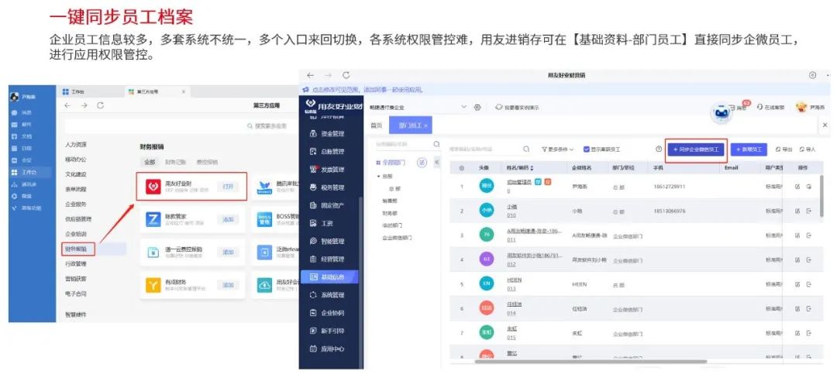Screen dimensions: 837x378
Task: Select 费控报销 filter tab
Action: 207,162
